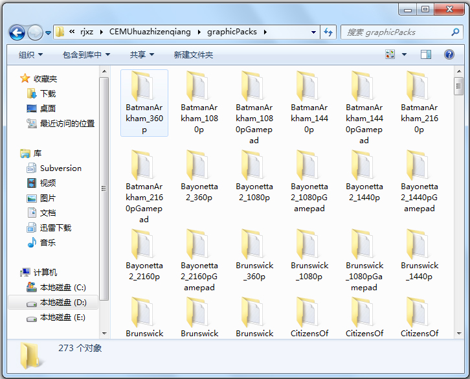470x379 pixels.
Task: Change view with the view icon
Action: [390, 54]
